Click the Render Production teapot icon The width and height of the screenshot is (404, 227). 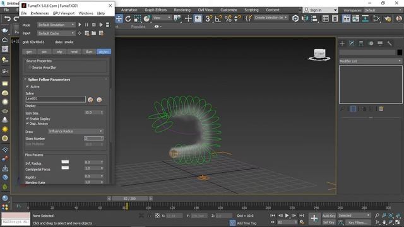[388, 18]
